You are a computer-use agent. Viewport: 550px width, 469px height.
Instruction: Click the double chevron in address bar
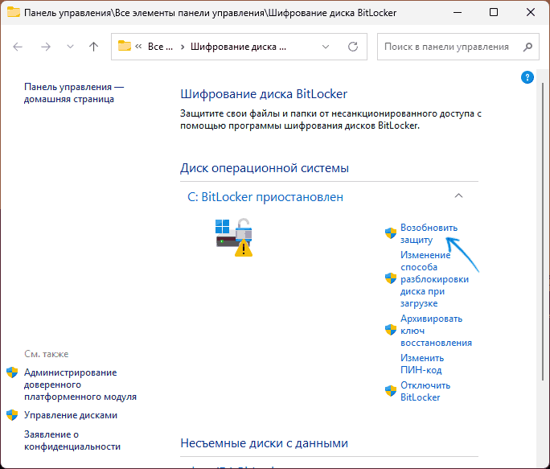tap(138, 47)
